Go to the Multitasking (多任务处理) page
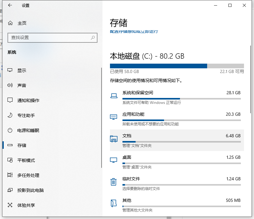254x219 pixels. point(28,175)
